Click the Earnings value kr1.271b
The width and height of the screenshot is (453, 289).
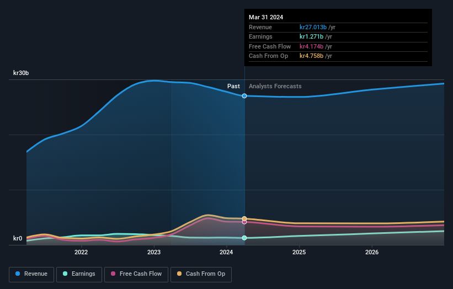click(311, 36)
